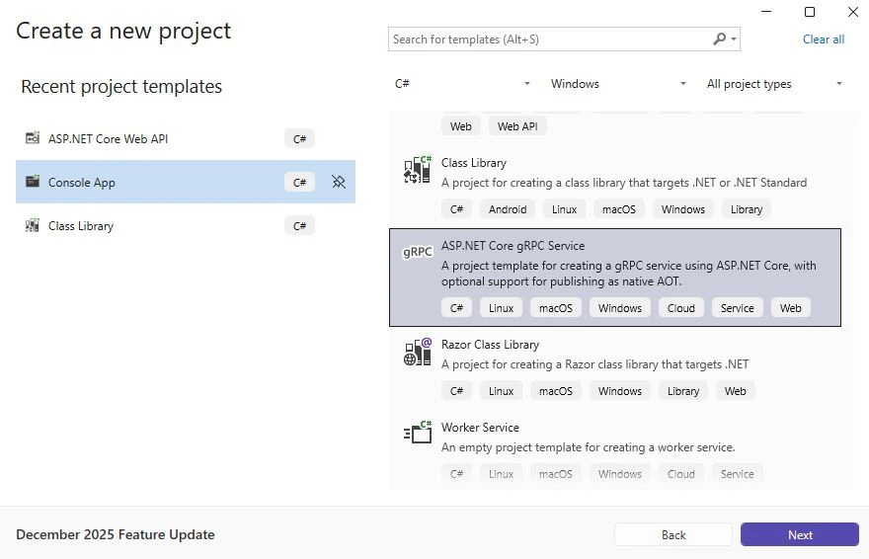Open the All project types dropdown

click(774, 84)
